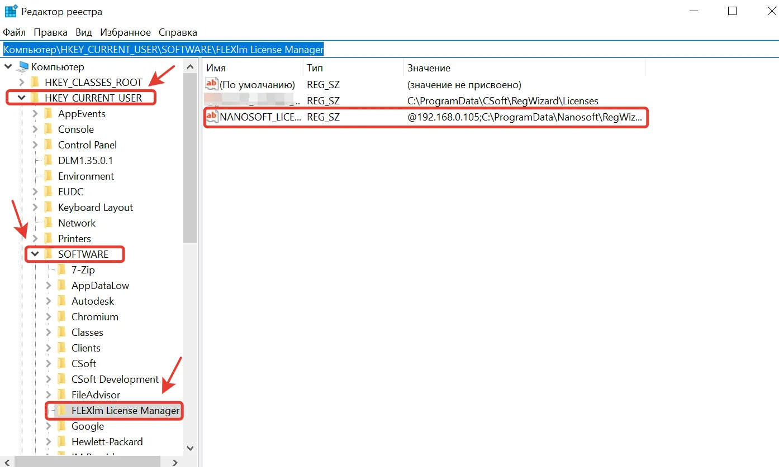
Task: Click the folder icon of HKEY_CLASSES_ROOT
Action: point(36,83)
